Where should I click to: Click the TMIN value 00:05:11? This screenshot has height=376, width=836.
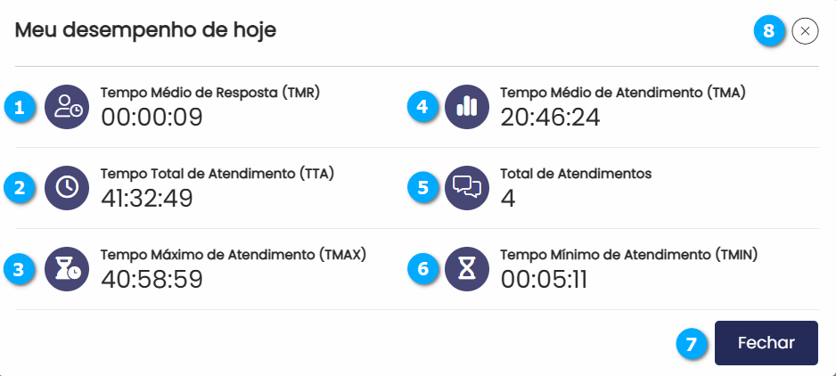point(544,280)
